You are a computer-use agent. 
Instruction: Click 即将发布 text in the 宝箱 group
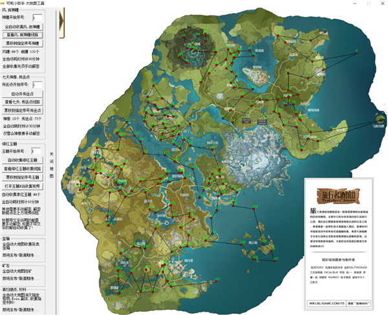[x=21, y=255]
